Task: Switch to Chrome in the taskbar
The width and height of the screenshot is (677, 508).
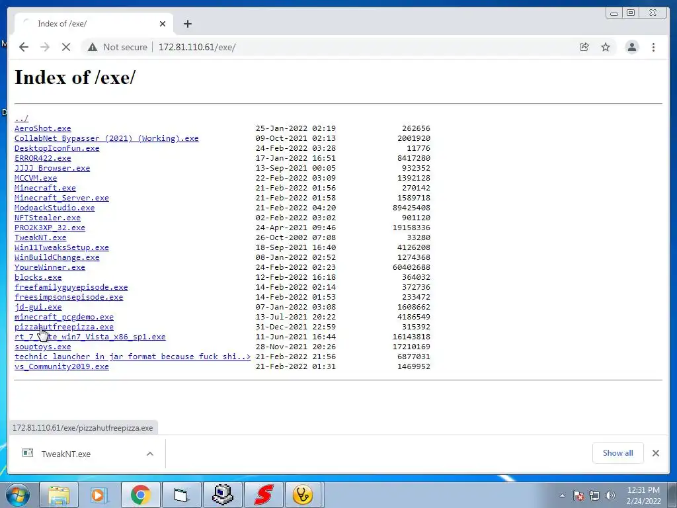Action: click(140, 495)
